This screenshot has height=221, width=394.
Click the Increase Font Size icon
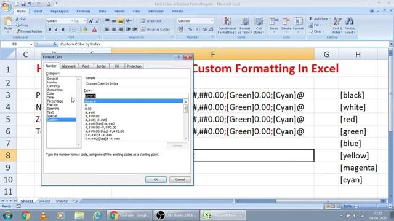click(90, 21)
